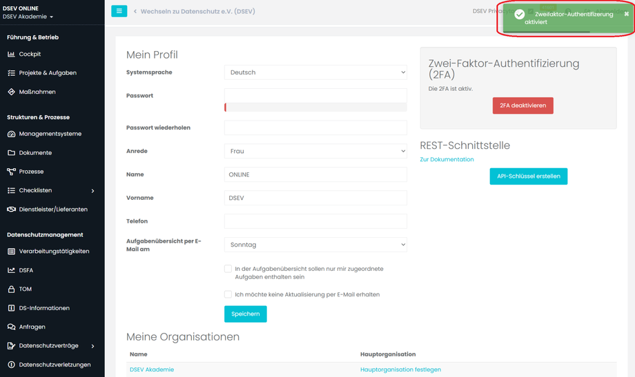Close the Zweifaktor-Authentifizierung notification
Viewport: 635px width, 377px height.
pyautogui.click(x=627, y=14)
